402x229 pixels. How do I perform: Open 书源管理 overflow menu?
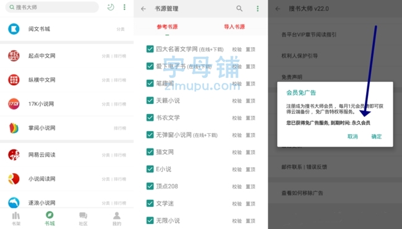258,9
